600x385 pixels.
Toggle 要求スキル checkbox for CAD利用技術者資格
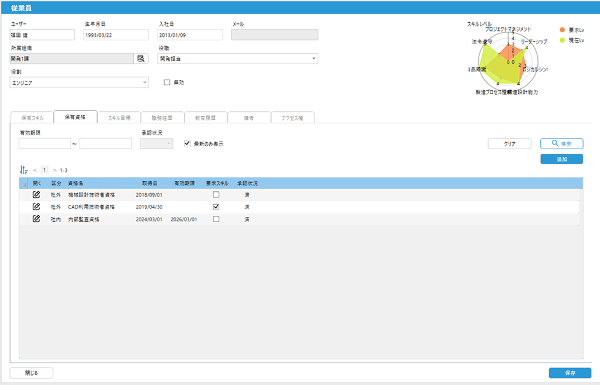[216, 207]
